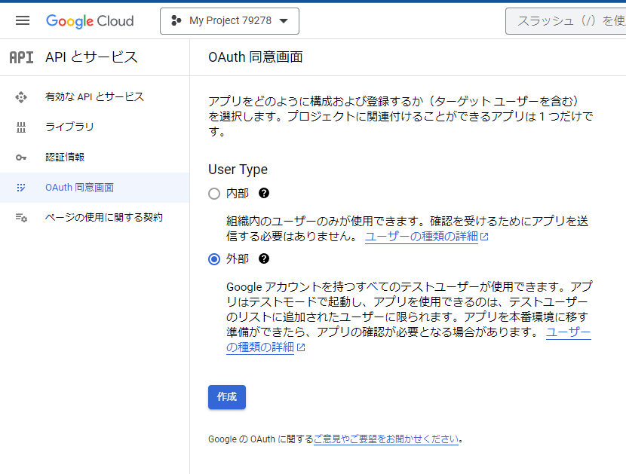Click the 作成 button
The image size is (626, 474).
click(x=227, y=397)
